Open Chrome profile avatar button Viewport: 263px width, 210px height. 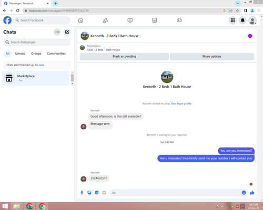(x=252, y=10)
